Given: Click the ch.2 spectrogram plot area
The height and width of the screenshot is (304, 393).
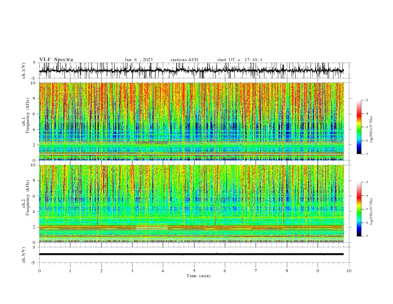Looking at the screenshot, I should [x=192, y=204].
